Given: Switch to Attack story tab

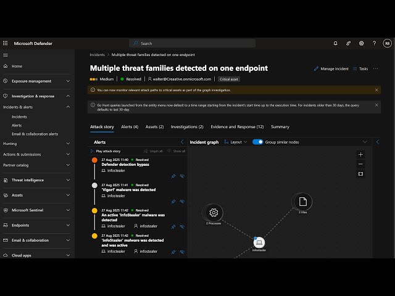Looking at the screenshot, I should point(102,127).
